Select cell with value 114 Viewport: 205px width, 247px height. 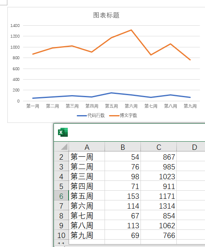coord(123,205)
